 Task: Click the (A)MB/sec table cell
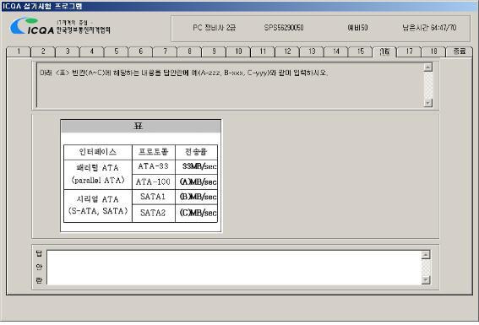[197, 181]
